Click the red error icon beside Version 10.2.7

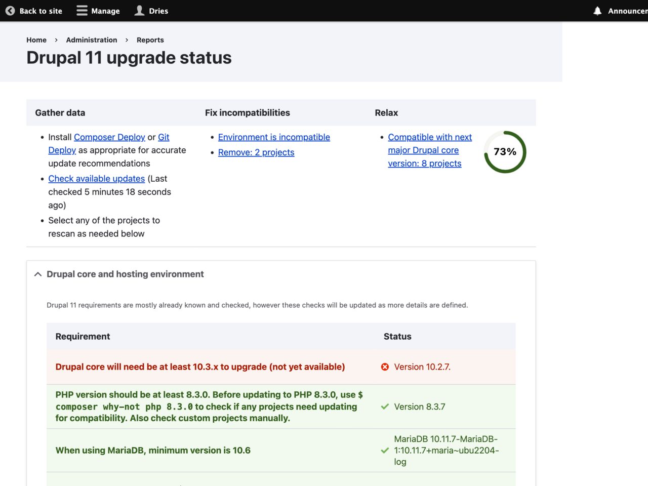click(385, 367)
